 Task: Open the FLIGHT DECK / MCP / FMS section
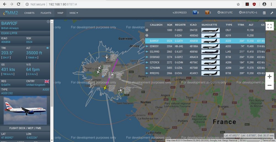tap(25, 128)
